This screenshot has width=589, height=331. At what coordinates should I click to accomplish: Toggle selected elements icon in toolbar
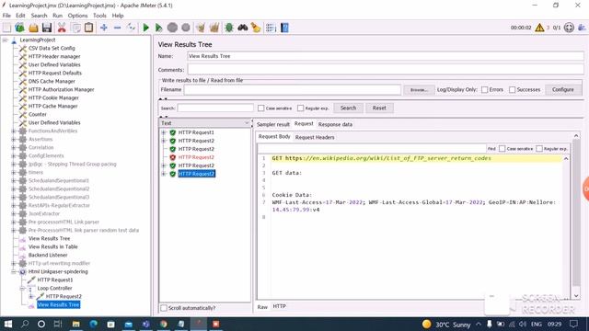[131, 28]
